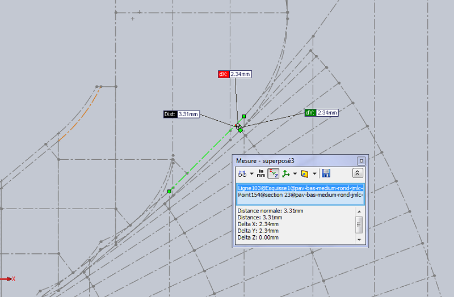
Task: Click the dX 2.34mm callout label
Action: pyautogui.click(x=235, y=74)
